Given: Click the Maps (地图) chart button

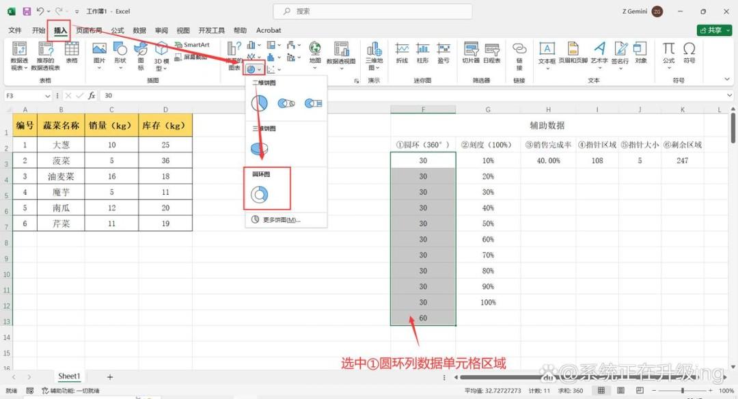Looking at the screenshot, I should click(315, 55).
